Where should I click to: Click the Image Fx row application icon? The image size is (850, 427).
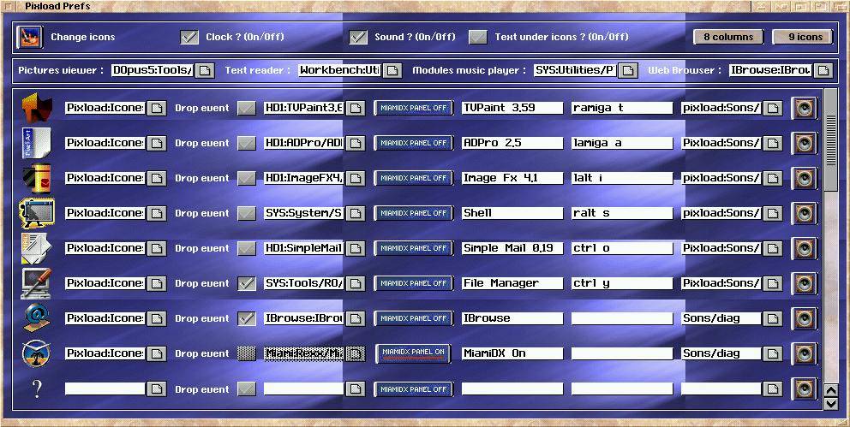tap(37, 178)
